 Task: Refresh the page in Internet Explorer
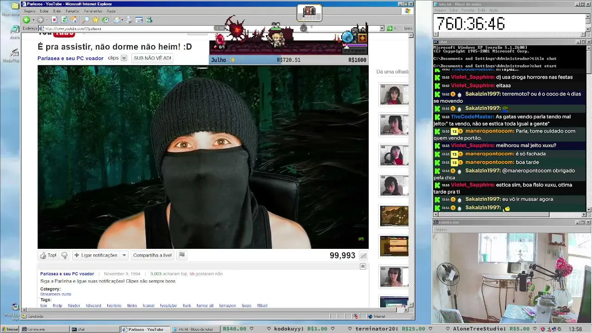(64, 20)
